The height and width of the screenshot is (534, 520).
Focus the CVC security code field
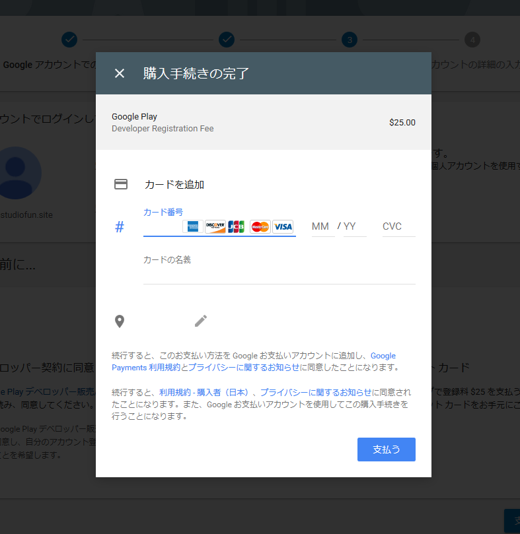[398, 226]
